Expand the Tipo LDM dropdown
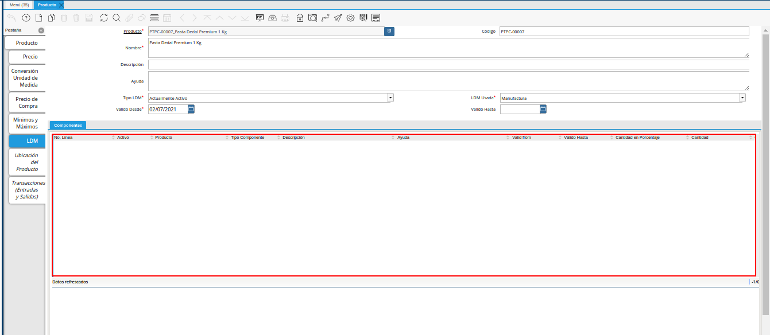Image resolution: width=770 pixels, height=335 pixels. (390, 98)
